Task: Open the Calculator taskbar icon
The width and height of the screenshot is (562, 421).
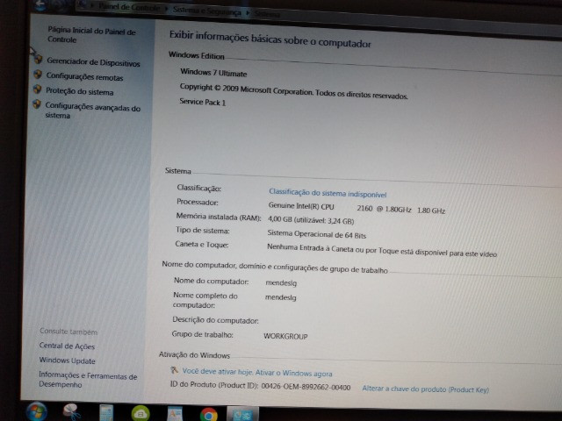Action: tap(106, 413)
